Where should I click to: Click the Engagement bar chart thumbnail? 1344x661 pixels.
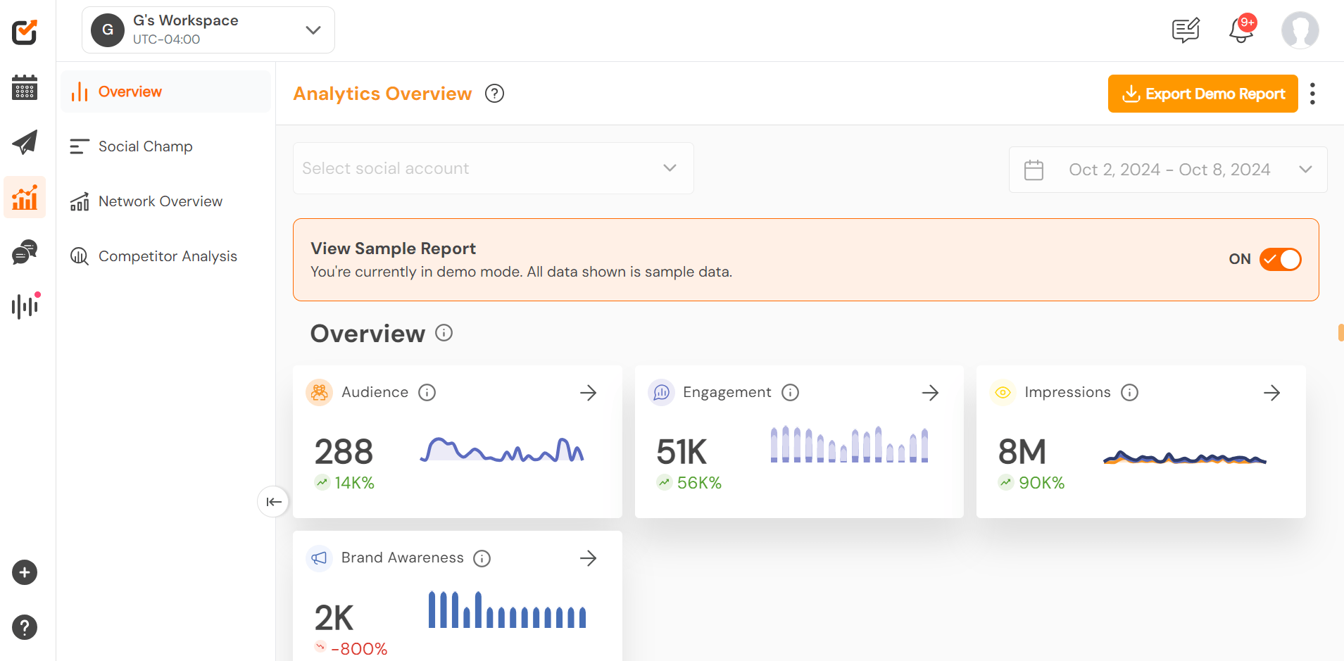850,444
